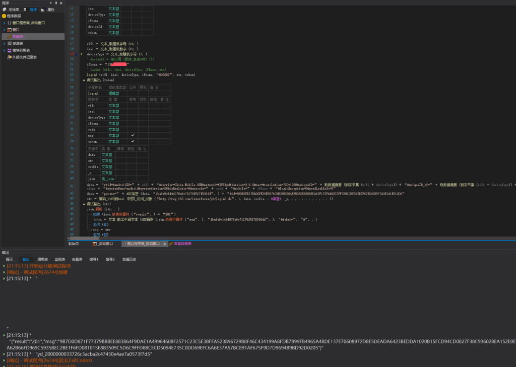Click the curly-brace icon of 窗口程序集_启动窗口 in tree
Screen dimensions: 516x367
[x=9, y=23]
